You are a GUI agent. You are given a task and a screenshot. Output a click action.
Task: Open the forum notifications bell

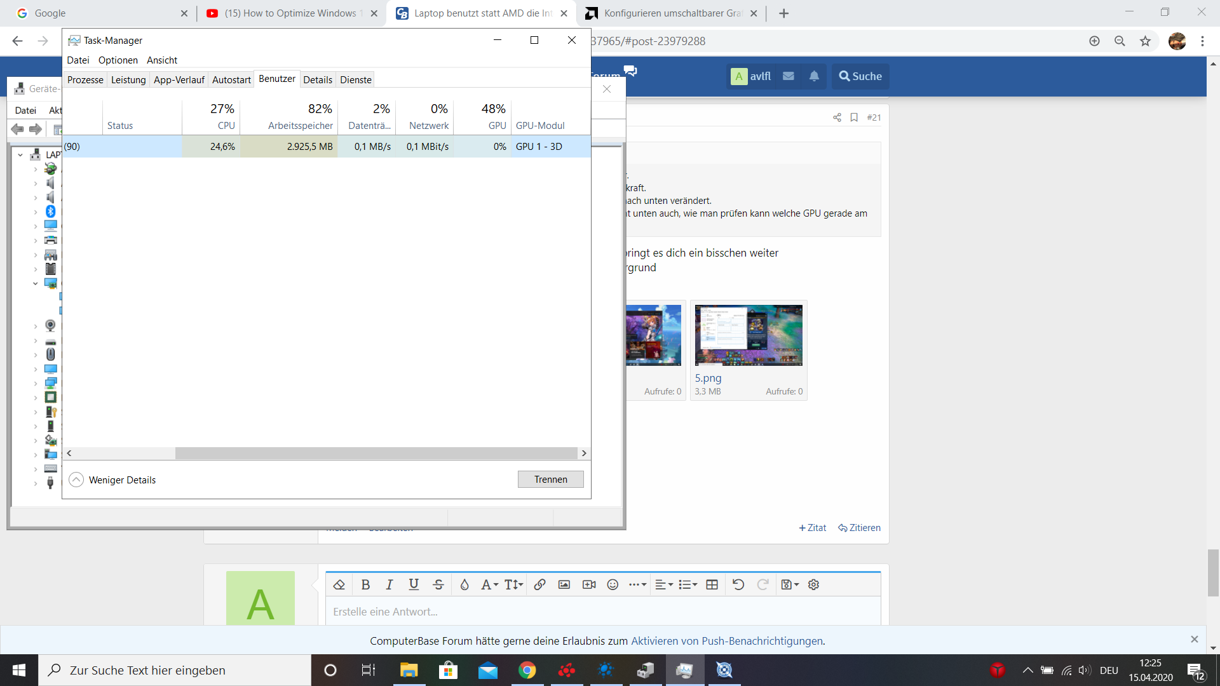[814, 76]
